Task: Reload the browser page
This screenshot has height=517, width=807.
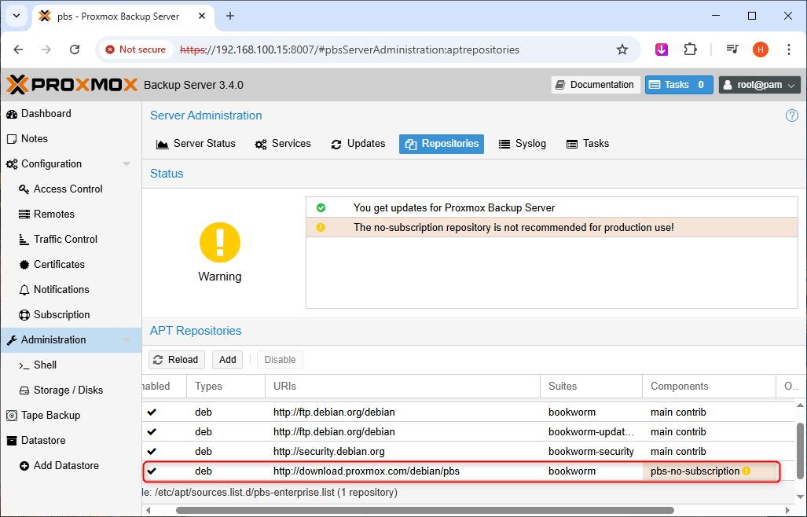Action: point(75,50)
